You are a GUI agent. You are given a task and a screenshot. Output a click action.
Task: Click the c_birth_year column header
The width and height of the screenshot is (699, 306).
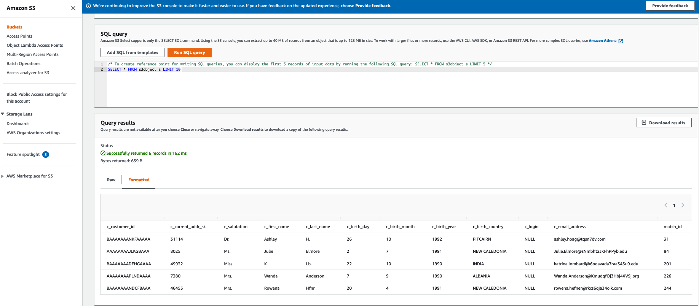[x=444, y=227]
